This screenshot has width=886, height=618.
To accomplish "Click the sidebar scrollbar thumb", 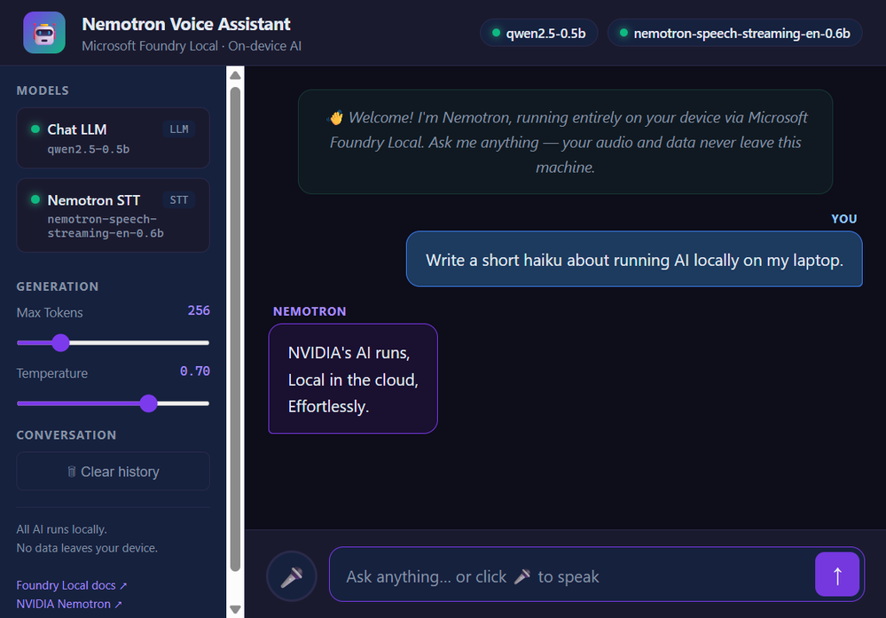I will (x=236, y=329).
